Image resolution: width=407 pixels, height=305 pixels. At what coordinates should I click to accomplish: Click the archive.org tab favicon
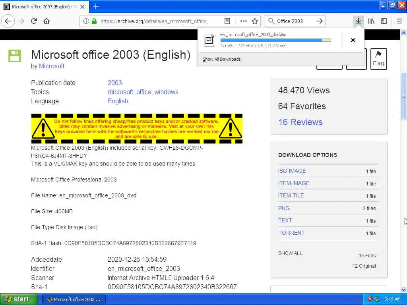tap(6, 7)
